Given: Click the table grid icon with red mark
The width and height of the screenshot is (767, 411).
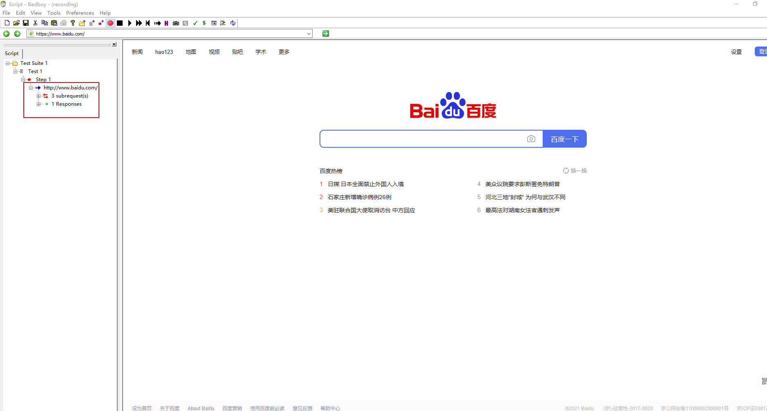Looking at the screenshot, I should click(214, 23).
